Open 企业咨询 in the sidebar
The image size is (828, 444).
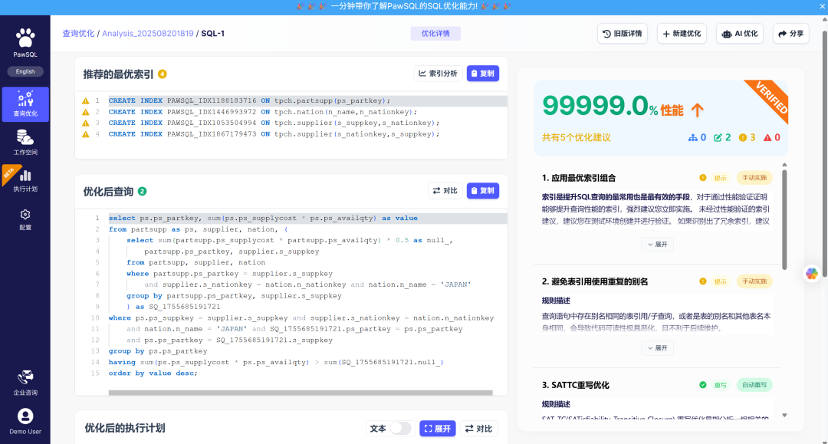(x=25, y=383)
